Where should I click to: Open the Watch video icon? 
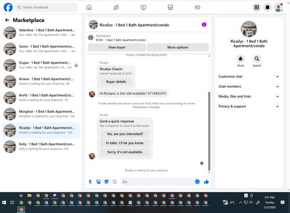tap(143, 8)
